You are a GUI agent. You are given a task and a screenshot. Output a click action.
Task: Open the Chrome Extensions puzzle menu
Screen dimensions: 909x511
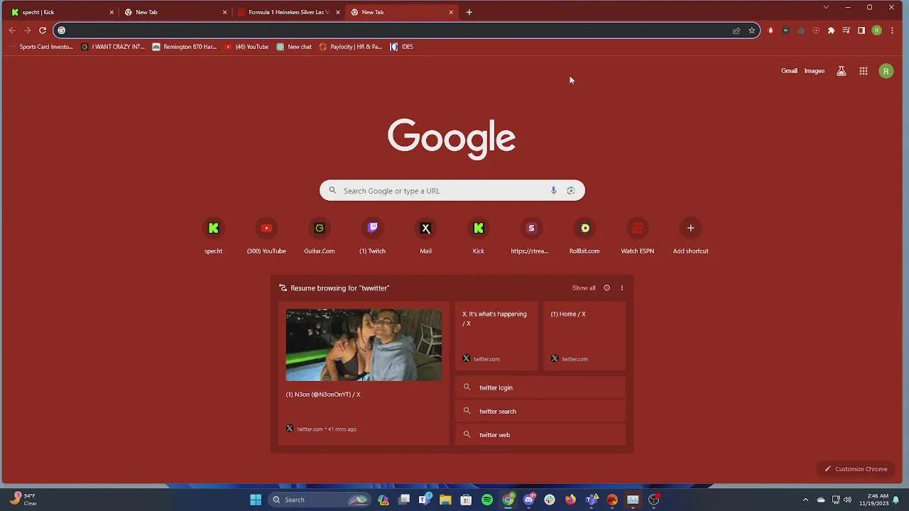831,31
